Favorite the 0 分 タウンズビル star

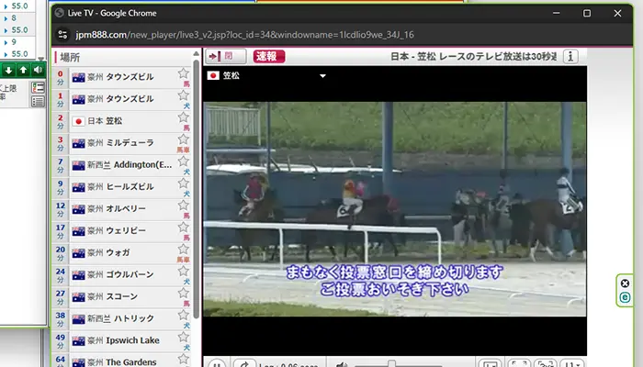coord(184,73)
